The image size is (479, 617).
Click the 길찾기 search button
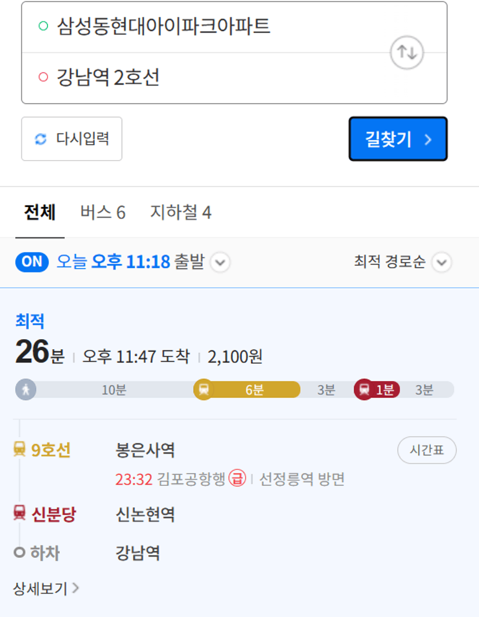pyautogui.click(x=398, y=139)
